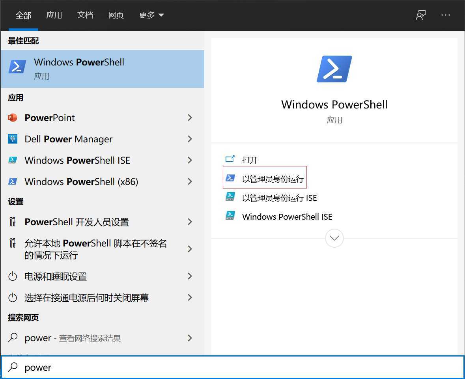Open Windows PowerShell ISE from preview pane
Screen dimensions: 465x379
[x=287, y=217]
